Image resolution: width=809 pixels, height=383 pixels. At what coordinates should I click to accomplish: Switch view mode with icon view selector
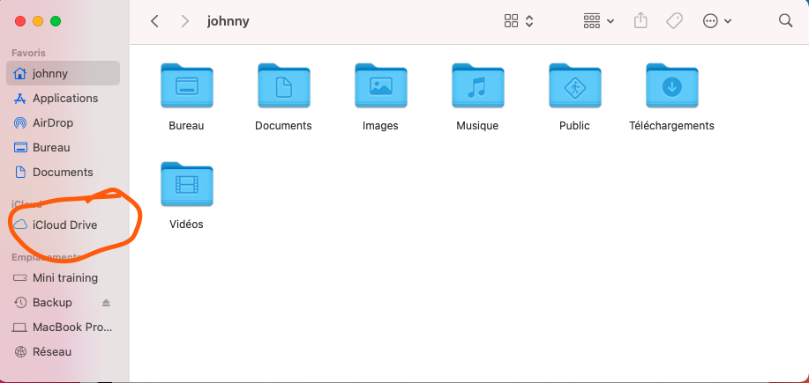[519, 21]
